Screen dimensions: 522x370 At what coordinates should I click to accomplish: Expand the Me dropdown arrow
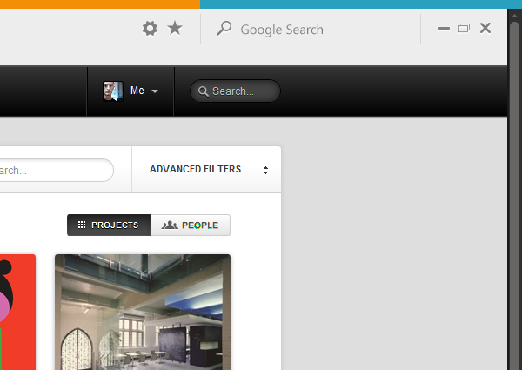pyautogui.click(x=155, y=91)
